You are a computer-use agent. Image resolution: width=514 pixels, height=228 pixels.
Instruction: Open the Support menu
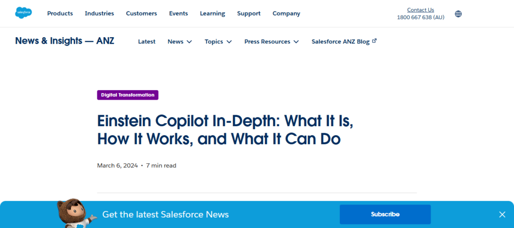click(x=249, y=14)
